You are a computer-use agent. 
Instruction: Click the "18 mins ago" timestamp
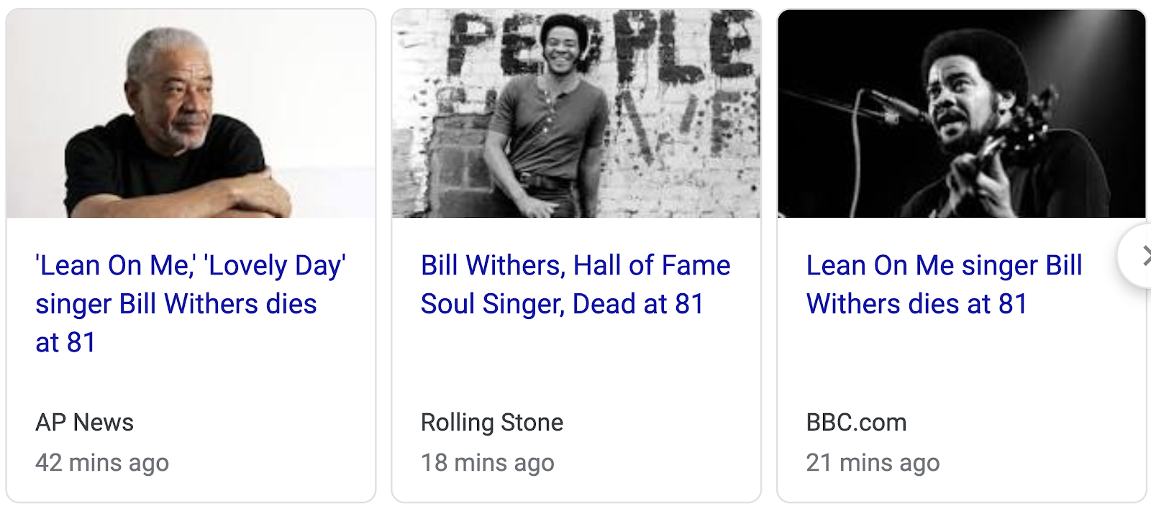point(488,463)
